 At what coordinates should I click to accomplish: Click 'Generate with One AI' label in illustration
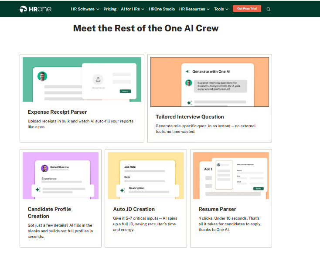(211, 71)
